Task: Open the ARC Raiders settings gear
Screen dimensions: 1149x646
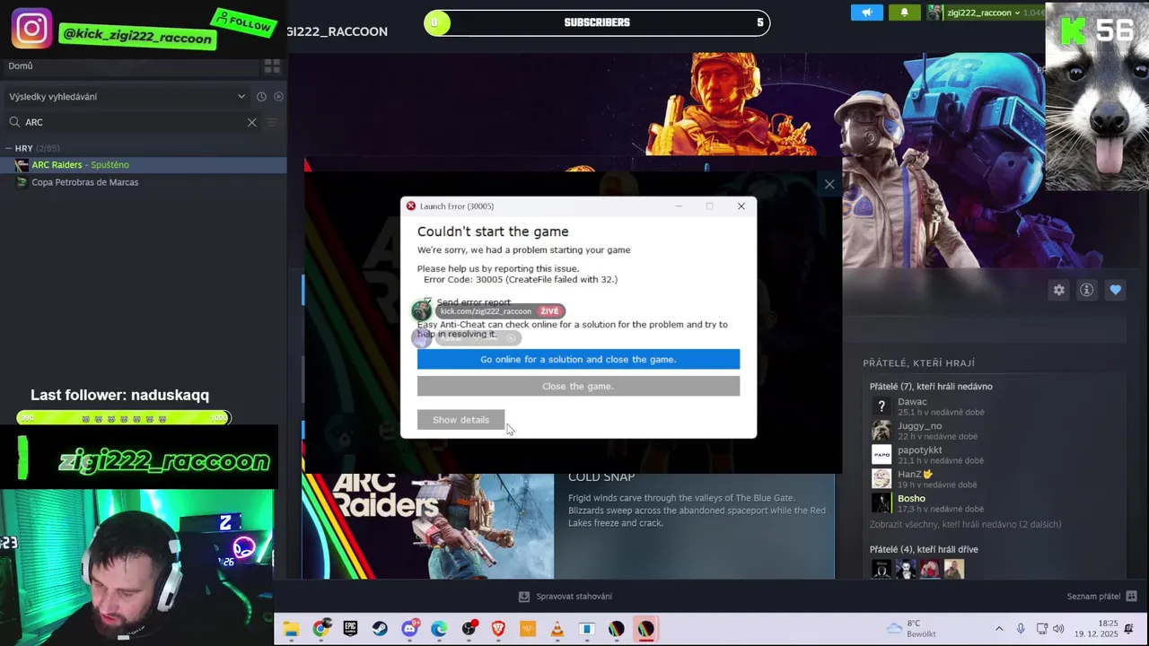Action: (1059, 290)
